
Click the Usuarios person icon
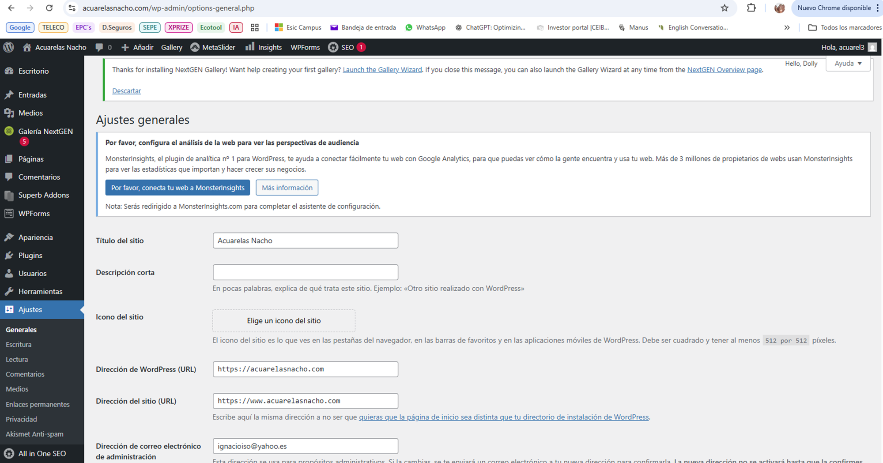click(9, 274)
